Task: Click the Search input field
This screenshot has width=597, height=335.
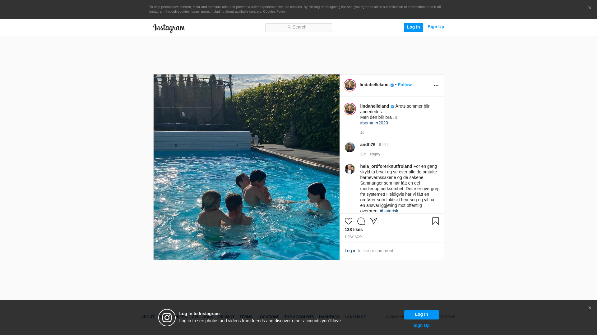Action: coord(298,27)
